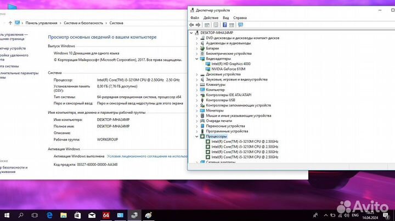The height and width of the screenshot is (221, 395).
Task: Show hidden tray icons chevron
Action: 326,215
